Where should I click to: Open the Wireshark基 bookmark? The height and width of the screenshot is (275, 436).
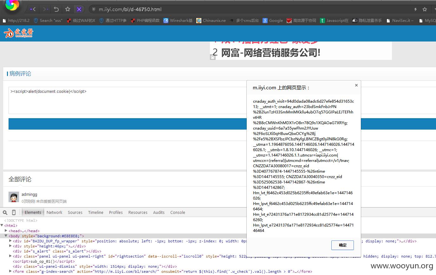tap(178, 20)
